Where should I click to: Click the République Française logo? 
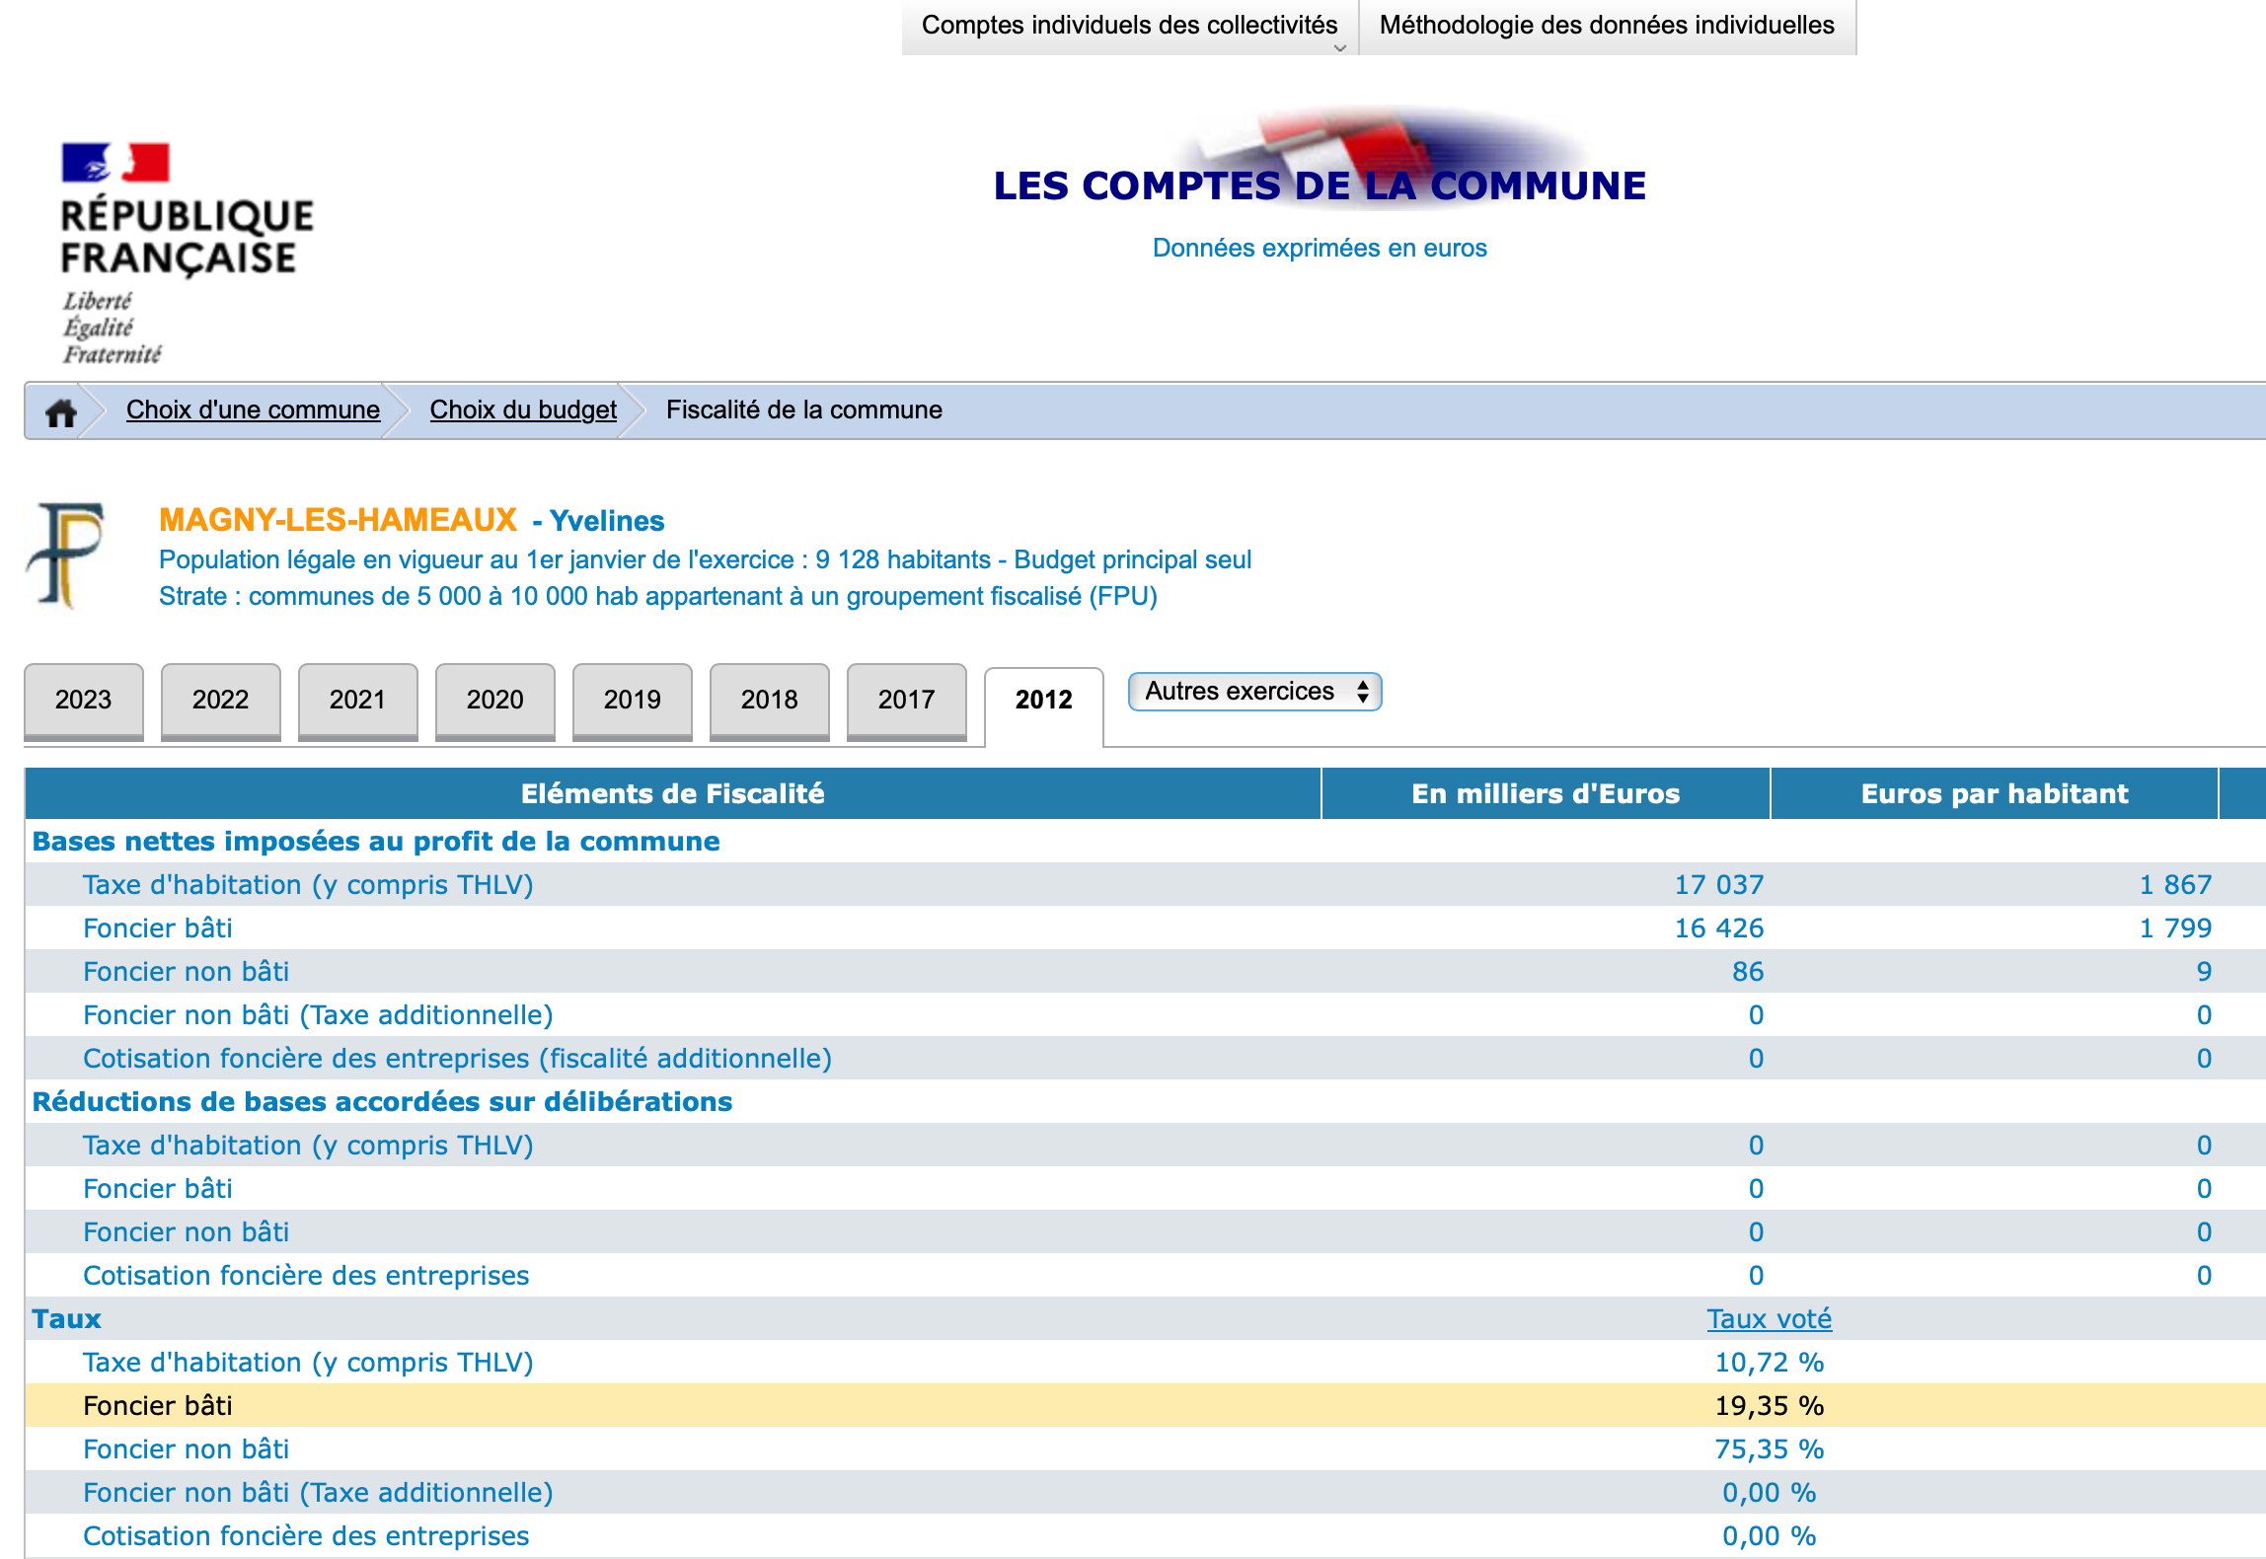click(x=186, y=253)
